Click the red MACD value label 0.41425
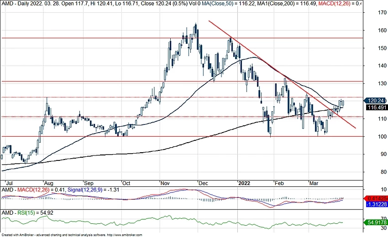388x237 pixels. tap(376, 198)
